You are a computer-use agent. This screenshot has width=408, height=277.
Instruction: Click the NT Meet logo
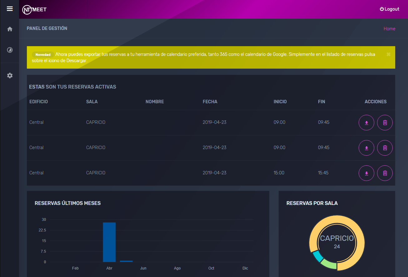click(x=34, y=10)
